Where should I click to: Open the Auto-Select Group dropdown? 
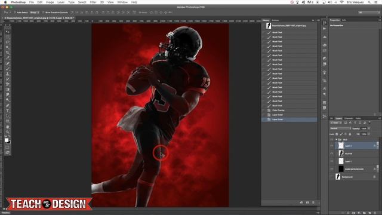pyautogui.click(x=35, y=13)
